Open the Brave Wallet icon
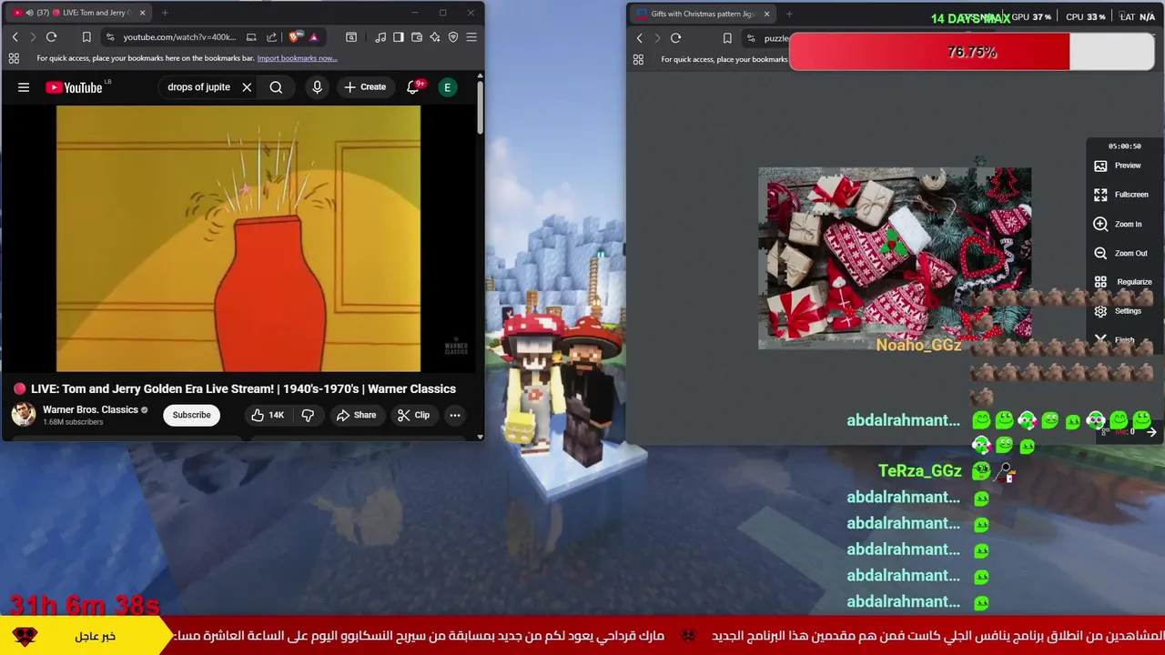Viewport: 1165px width, 655px height. click(x=417, y=37)
